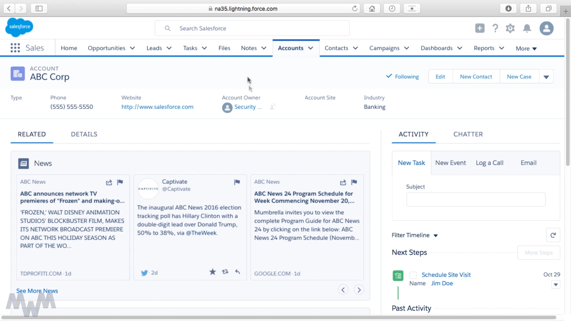571x321 pixels.
Task: Select the Log a Call tab
Action: 490,163
